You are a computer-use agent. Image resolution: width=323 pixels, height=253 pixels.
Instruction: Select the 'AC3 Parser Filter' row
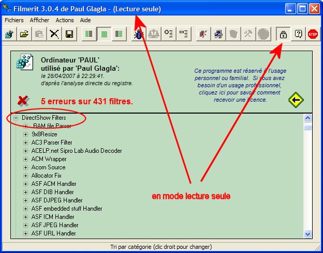(52, 143)
